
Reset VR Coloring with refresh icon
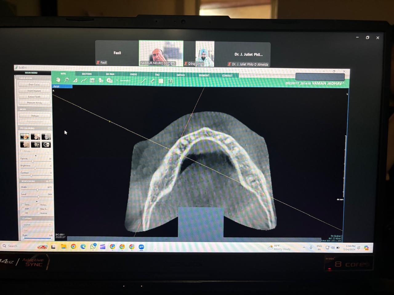tap(49, 128)
